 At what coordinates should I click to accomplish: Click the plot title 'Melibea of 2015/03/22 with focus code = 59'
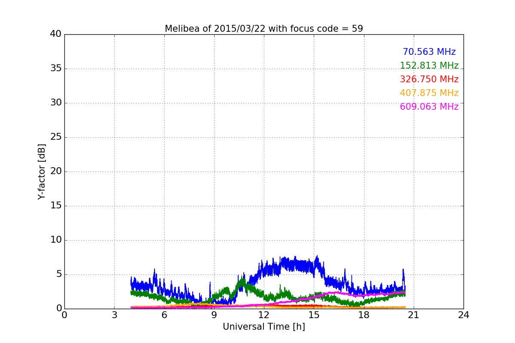click(x=264, y=29)
